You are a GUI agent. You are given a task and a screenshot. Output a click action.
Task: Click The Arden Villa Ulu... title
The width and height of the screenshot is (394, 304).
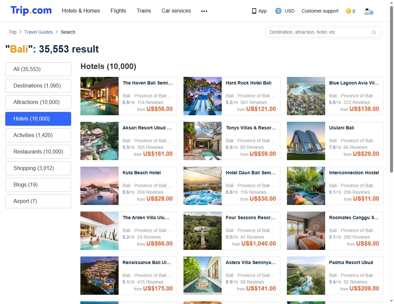(146, 218)
